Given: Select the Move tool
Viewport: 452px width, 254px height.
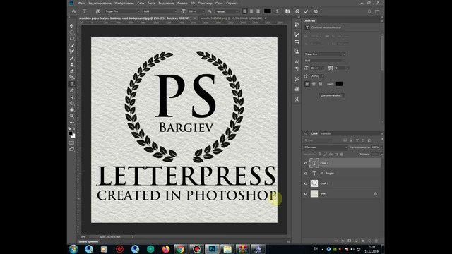Looking at the screenshot, I should pos(72,26).
